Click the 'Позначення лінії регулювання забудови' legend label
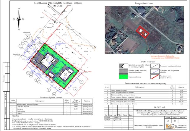This screenshot has height=131, width=190. (169, 71)
